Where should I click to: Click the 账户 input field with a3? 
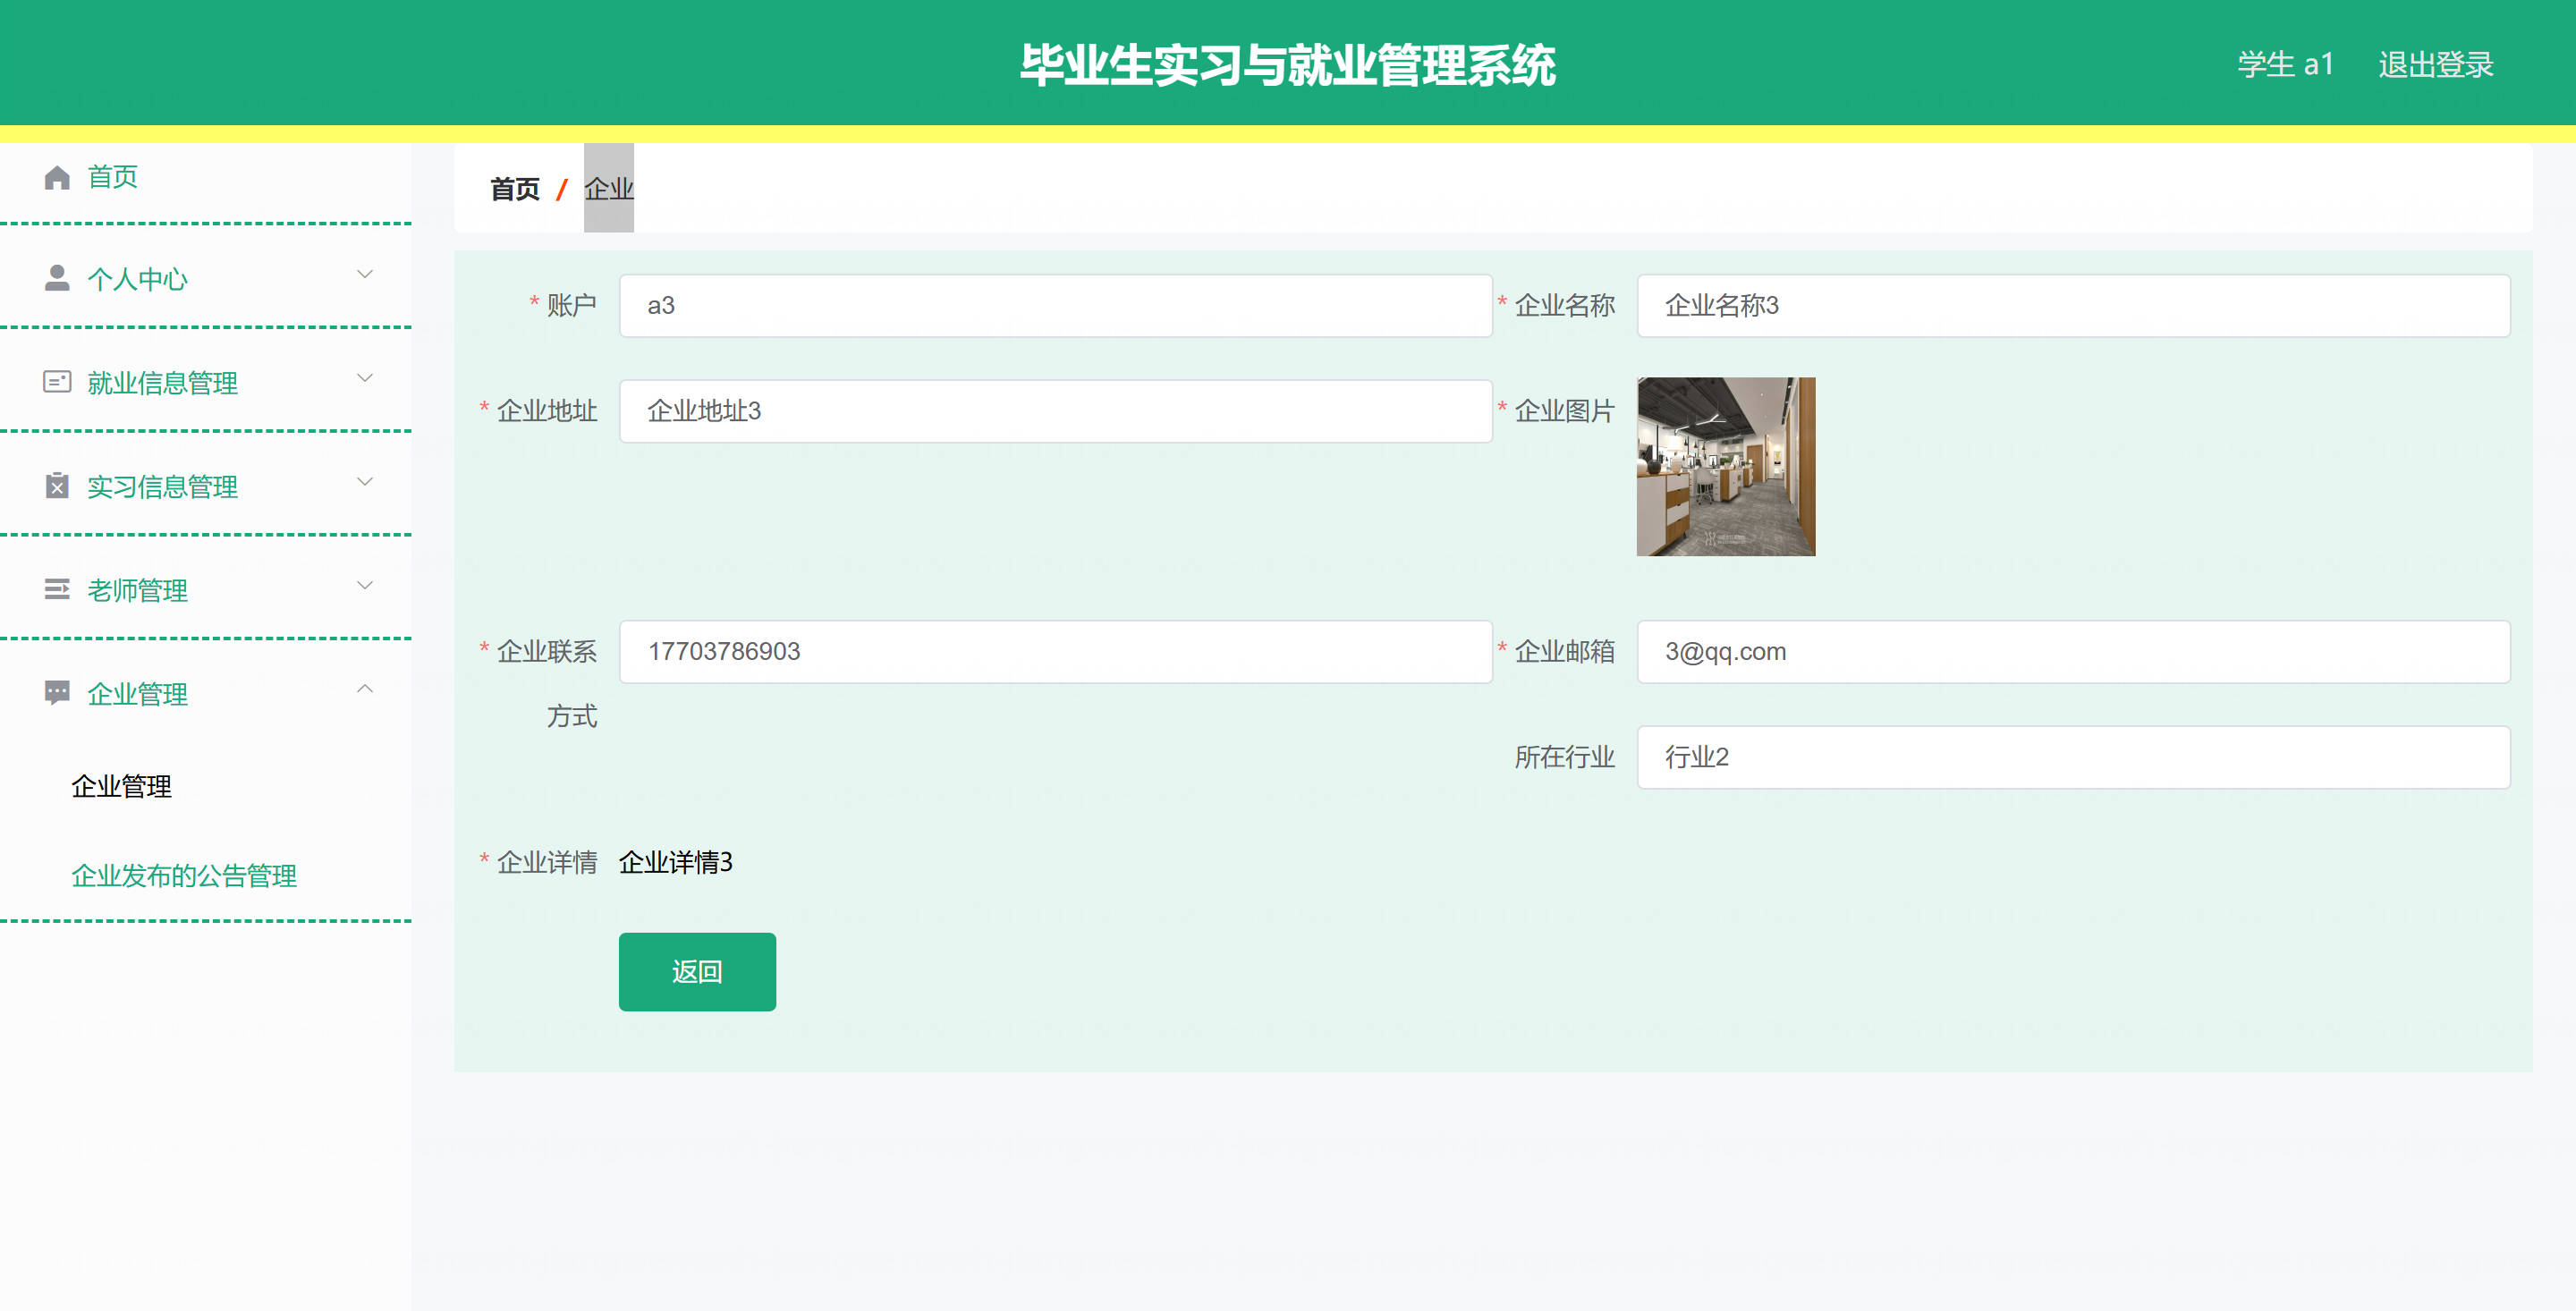pos(1055,306)
